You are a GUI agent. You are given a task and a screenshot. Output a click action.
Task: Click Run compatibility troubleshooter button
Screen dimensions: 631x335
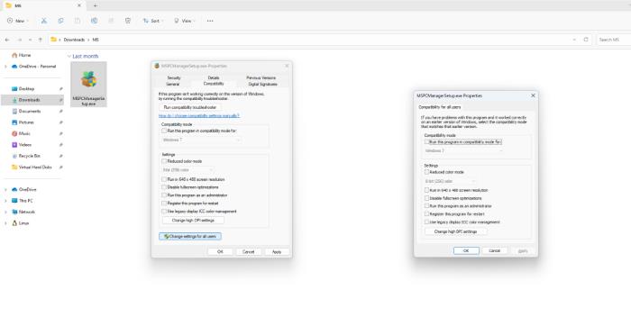pyautogui.click(x=190, y=107)
